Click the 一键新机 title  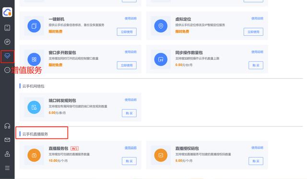coord(57,19)
